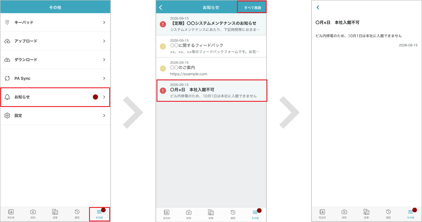Expand the アップロード row chevron
The image size is (422, 222).
[x=104, y=41]
